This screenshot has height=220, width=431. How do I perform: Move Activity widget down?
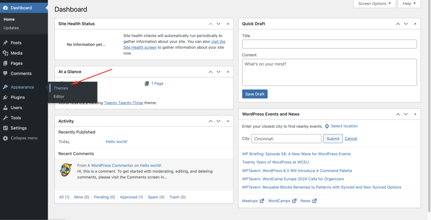click(218, 121)
